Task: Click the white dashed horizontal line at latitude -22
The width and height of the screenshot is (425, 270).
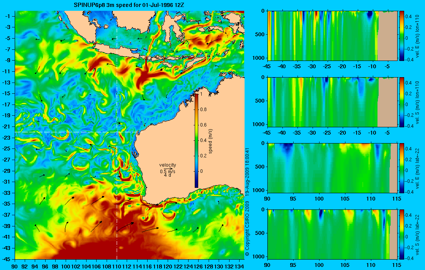Action: click(77, 132)
